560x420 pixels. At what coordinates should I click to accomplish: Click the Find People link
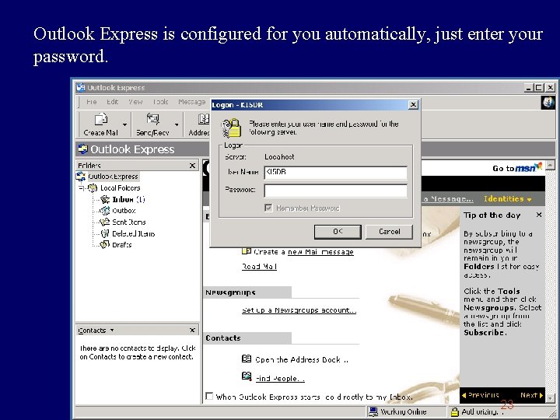280,379
